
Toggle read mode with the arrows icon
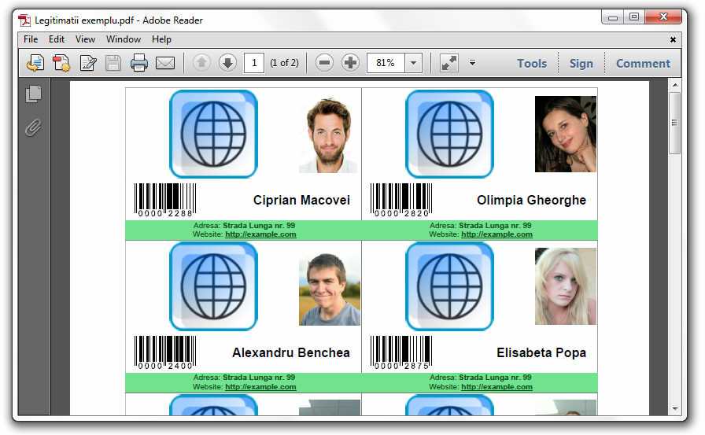(448, 63)
